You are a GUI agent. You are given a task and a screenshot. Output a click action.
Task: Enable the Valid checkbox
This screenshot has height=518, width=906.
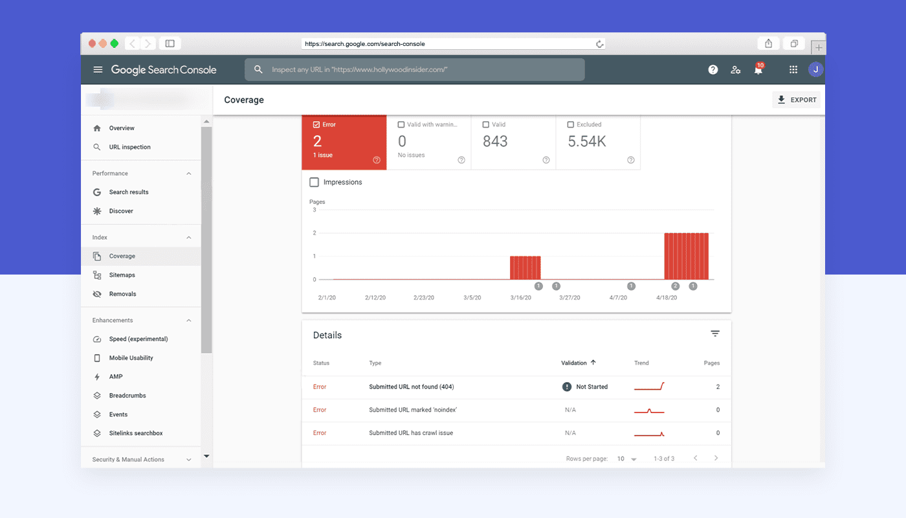[x=486, y=124]
